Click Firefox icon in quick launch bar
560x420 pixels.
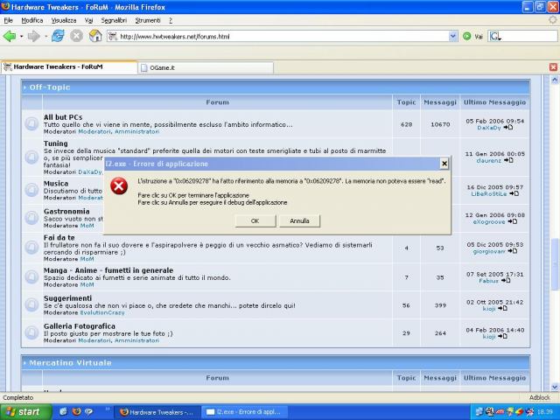point(76,411)
